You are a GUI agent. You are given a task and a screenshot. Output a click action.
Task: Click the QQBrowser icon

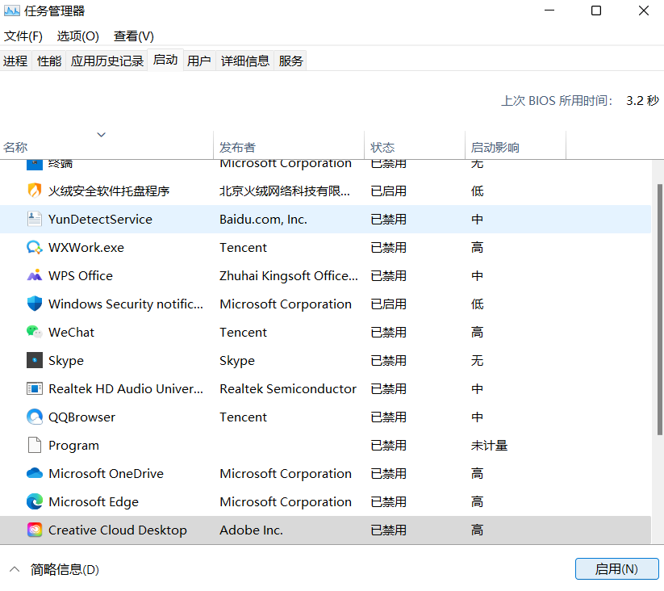click(35, 417)
